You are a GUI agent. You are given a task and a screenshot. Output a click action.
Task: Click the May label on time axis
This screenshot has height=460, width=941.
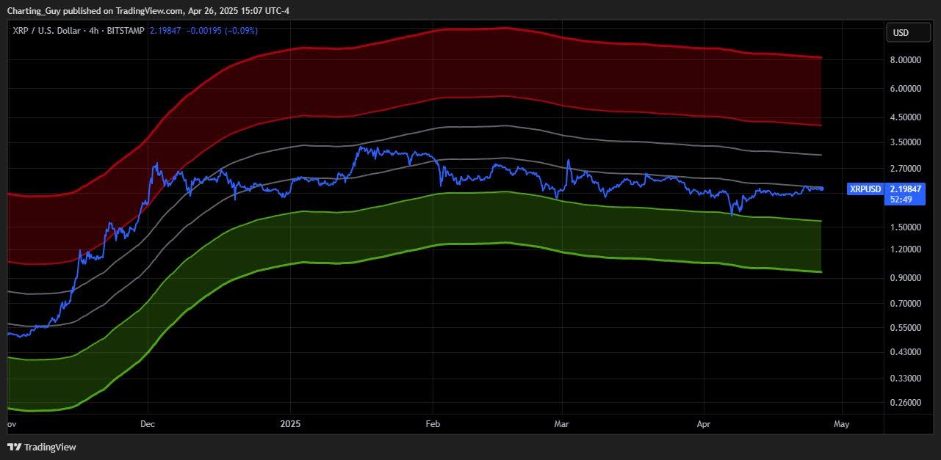pyautogui.click(x=842, y=424)
